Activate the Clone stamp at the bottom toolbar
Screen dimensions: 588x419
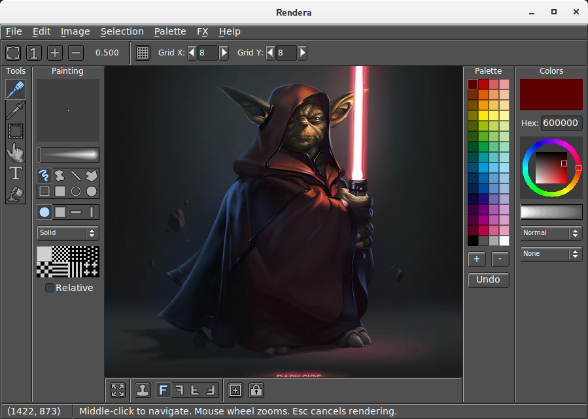(x=142, y=390)
